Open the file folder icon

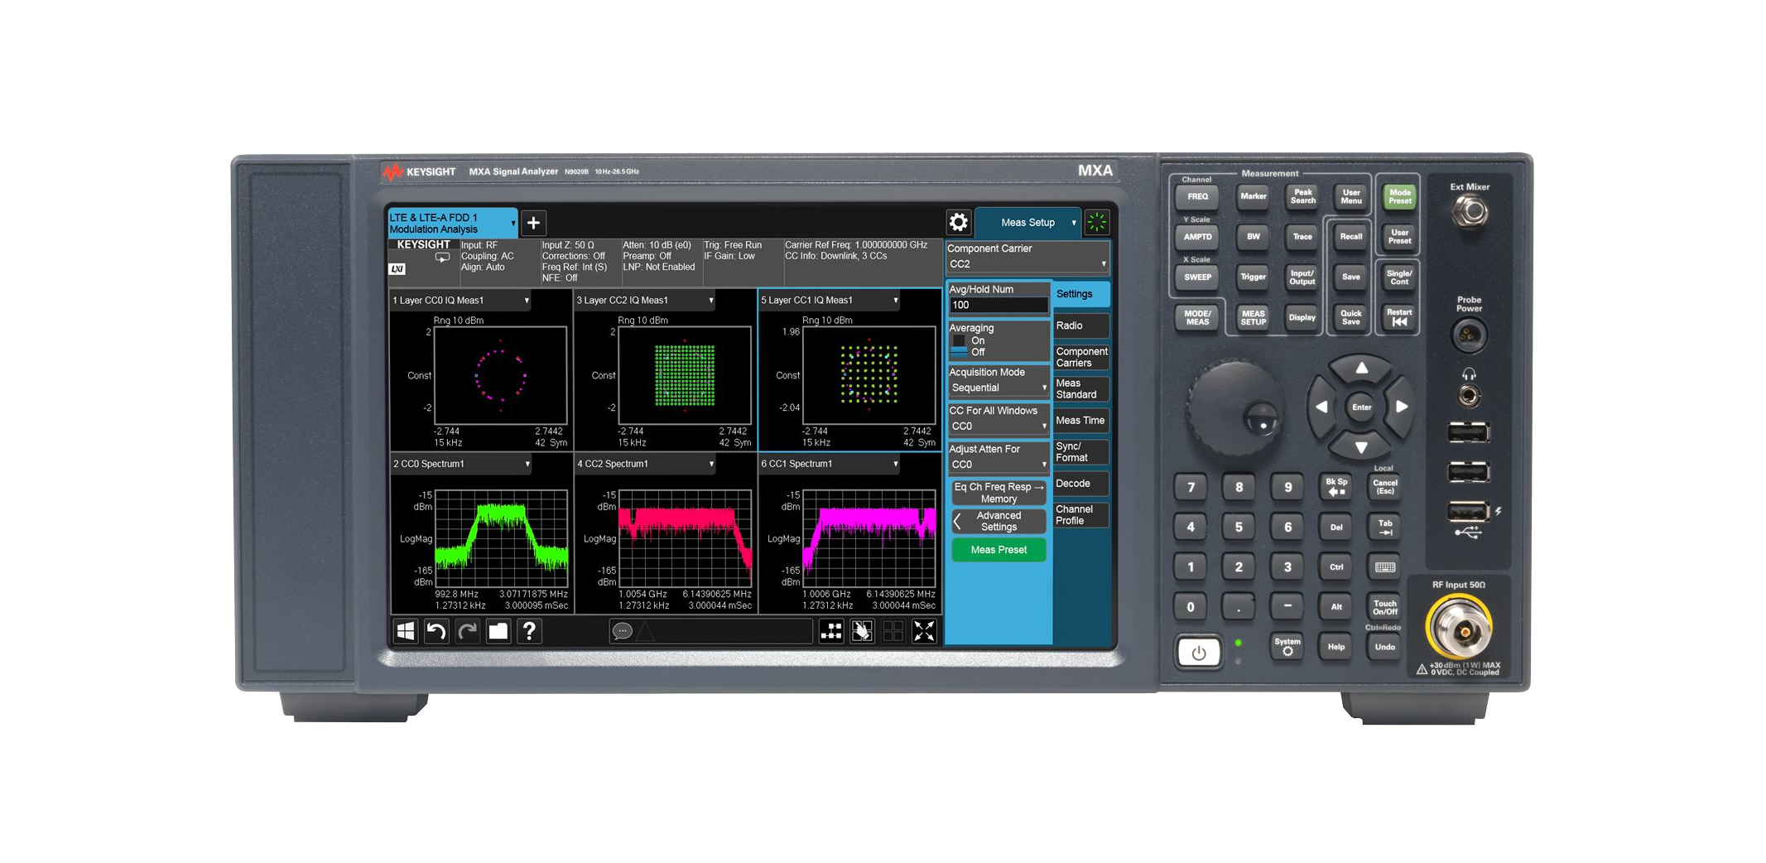tap(498, 631)
